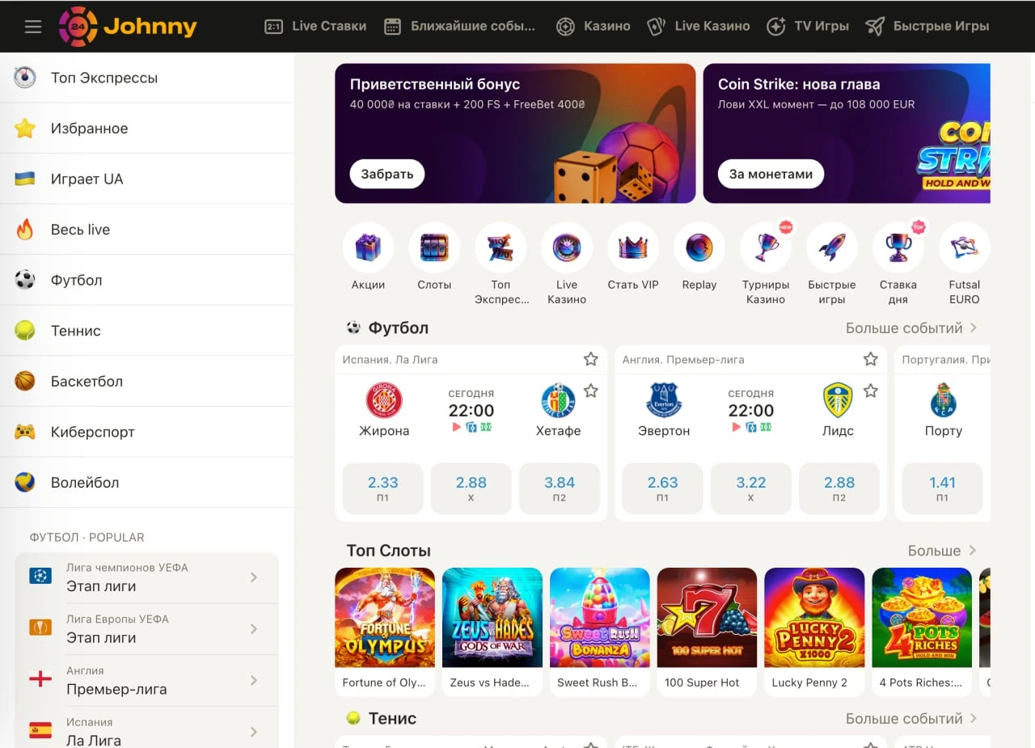1035x748 pixels.
Task: Open the Ставка дня trophy icon
Action: (898, 247)
